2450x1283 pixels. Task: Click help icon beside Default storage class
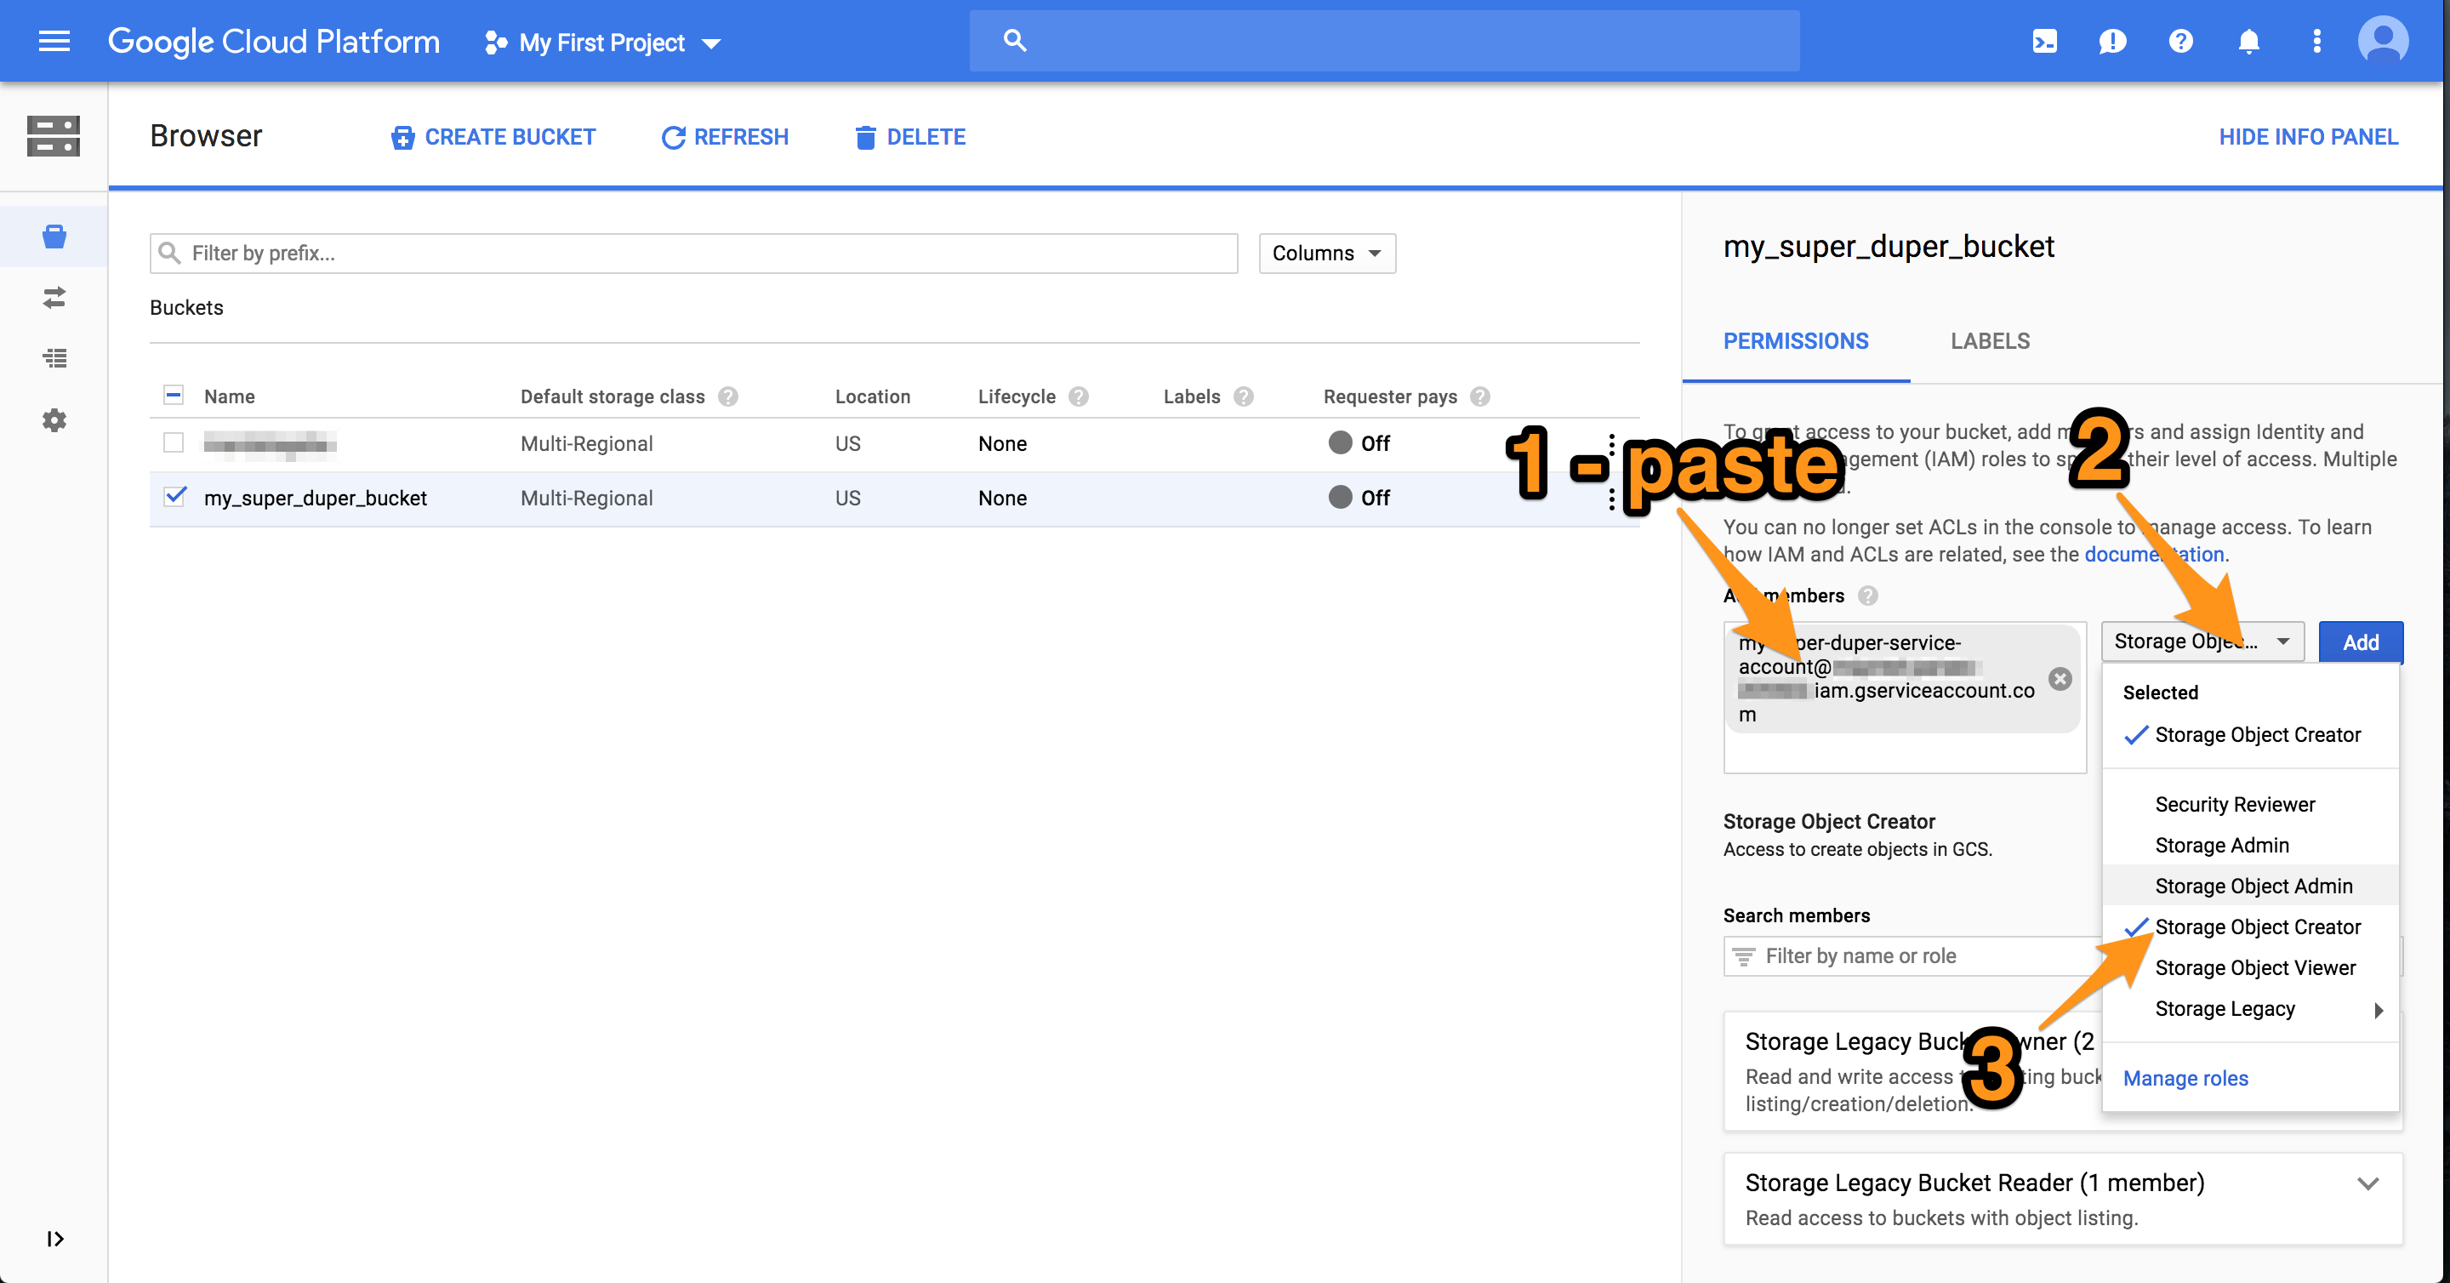coord(728,396)
